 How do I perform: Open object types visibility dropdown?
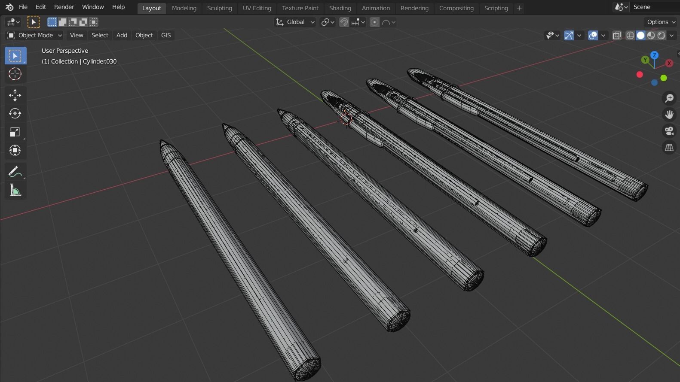(552, 35)
